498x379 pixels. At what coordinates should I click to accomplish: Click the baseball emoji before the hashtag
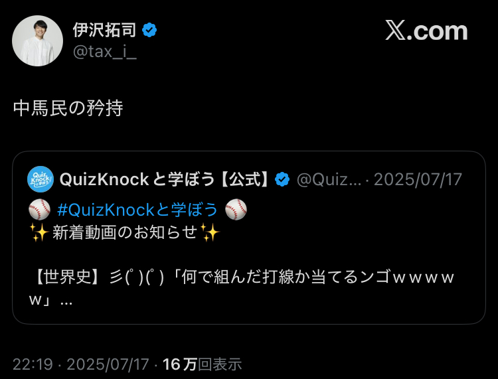point(39,210)
